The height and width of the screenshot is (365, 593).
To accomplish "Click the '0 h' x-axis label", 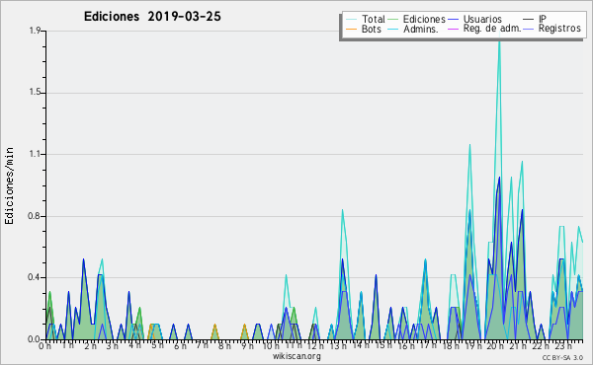I will tap(44, 346).
